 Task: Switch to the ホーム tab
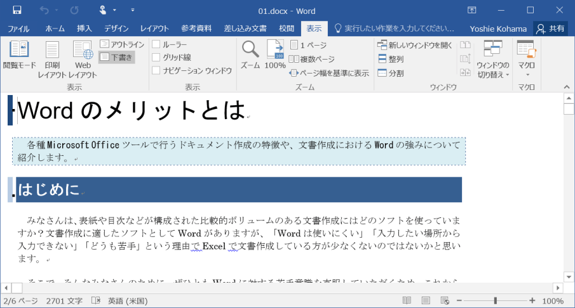tap(55, 29)
